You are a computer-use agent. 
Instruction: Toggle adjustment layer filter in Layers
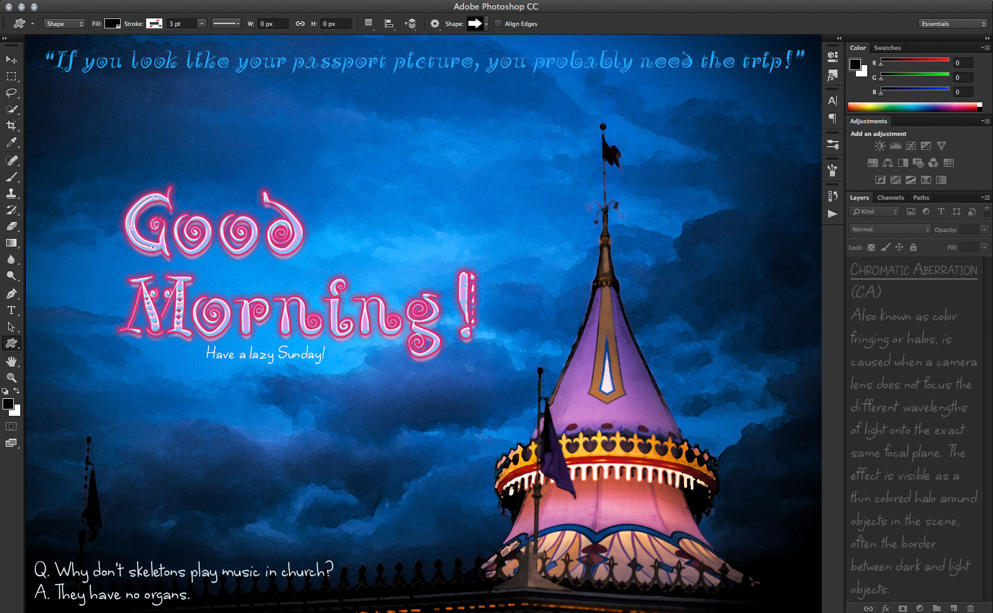coord(926,212)
